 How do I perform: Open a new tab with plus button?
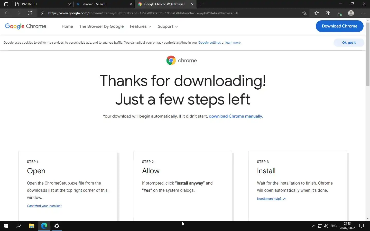pyautogui.click(x=201, y=4)
